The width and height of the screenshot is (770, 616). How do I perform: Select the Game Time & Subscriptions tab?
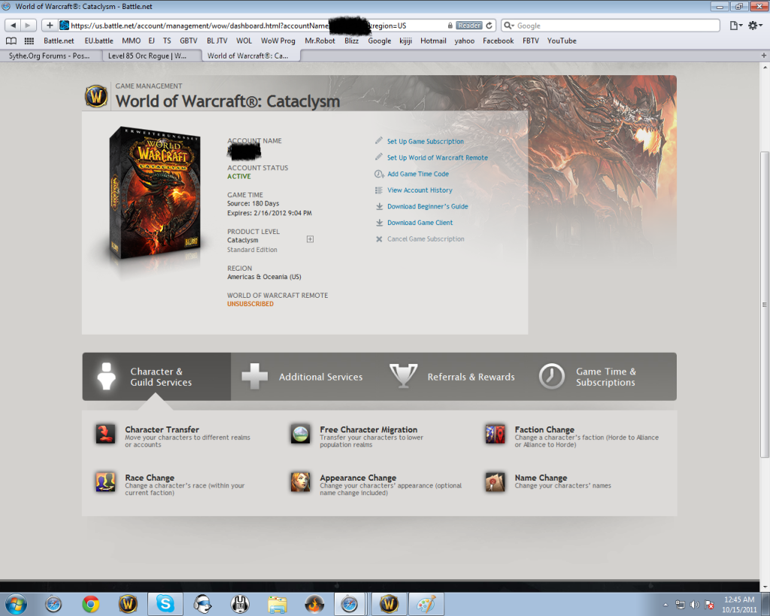coord(602,377)
